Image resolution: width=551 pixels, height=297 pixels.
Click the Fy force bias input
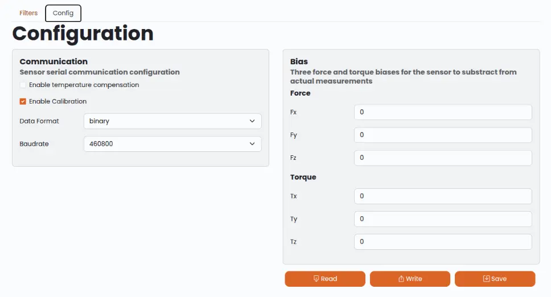(x=443, y=135)
